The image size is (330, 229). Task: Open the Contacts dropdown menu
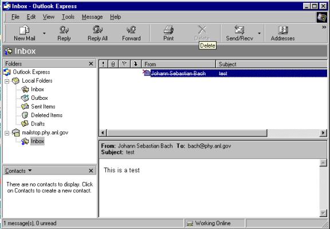(18, 170)
